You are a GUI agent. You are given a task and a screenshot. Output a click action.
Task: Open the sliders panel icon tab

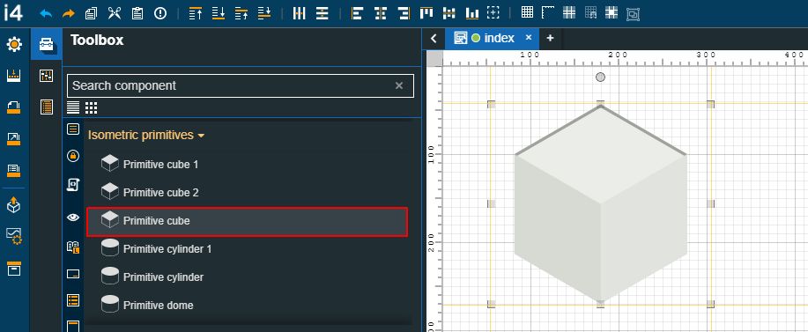click(x=47, y=77)
